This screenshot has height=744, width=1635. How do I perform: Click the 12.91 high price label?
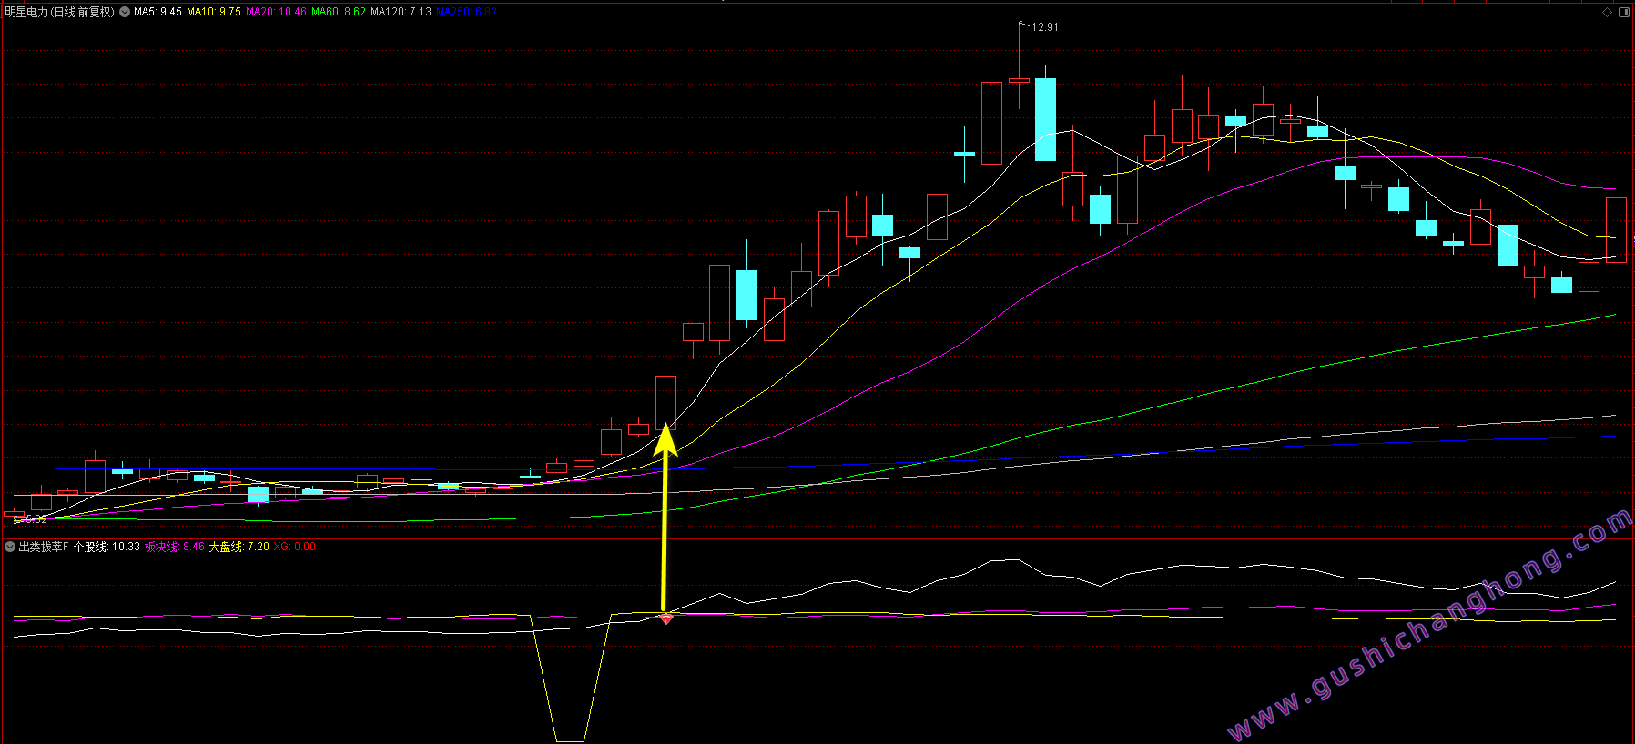coord(1045,27)
